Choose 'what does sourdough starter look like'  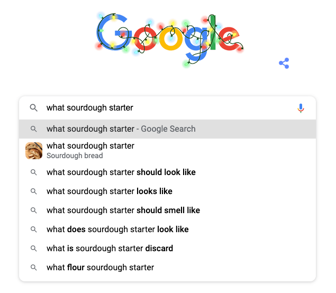[117, 230]
